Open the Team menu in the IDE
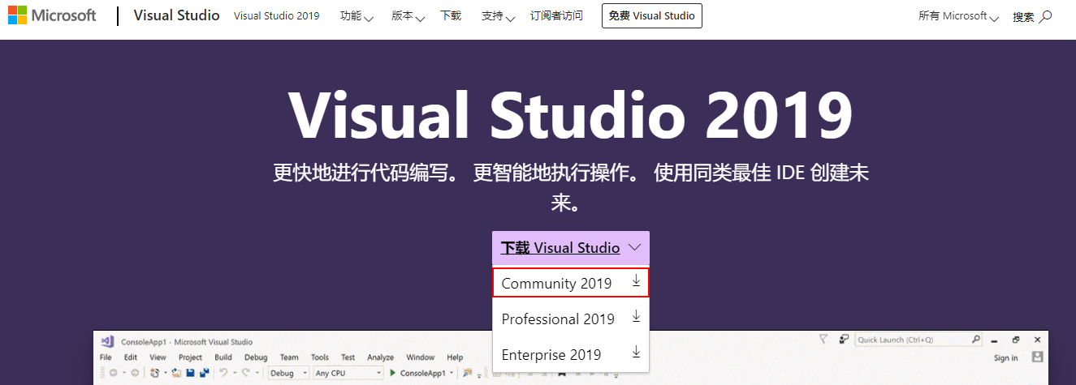 [289, 357]
